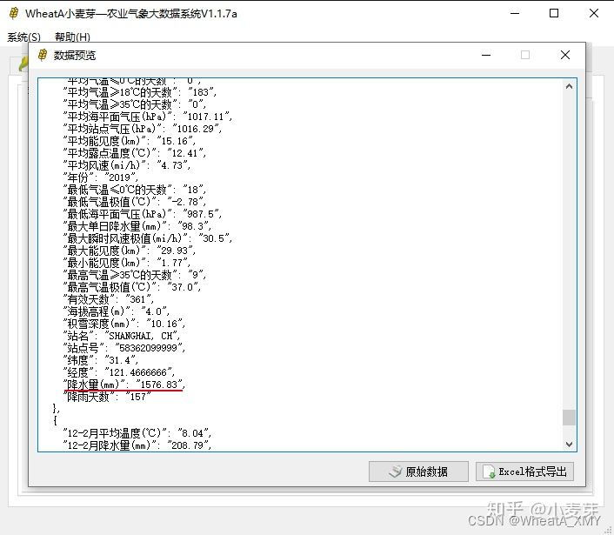Click the text line "12-2月平均温度(℃)": "8.04"
This screenshot has height=535, width=614.
[137, 433]
